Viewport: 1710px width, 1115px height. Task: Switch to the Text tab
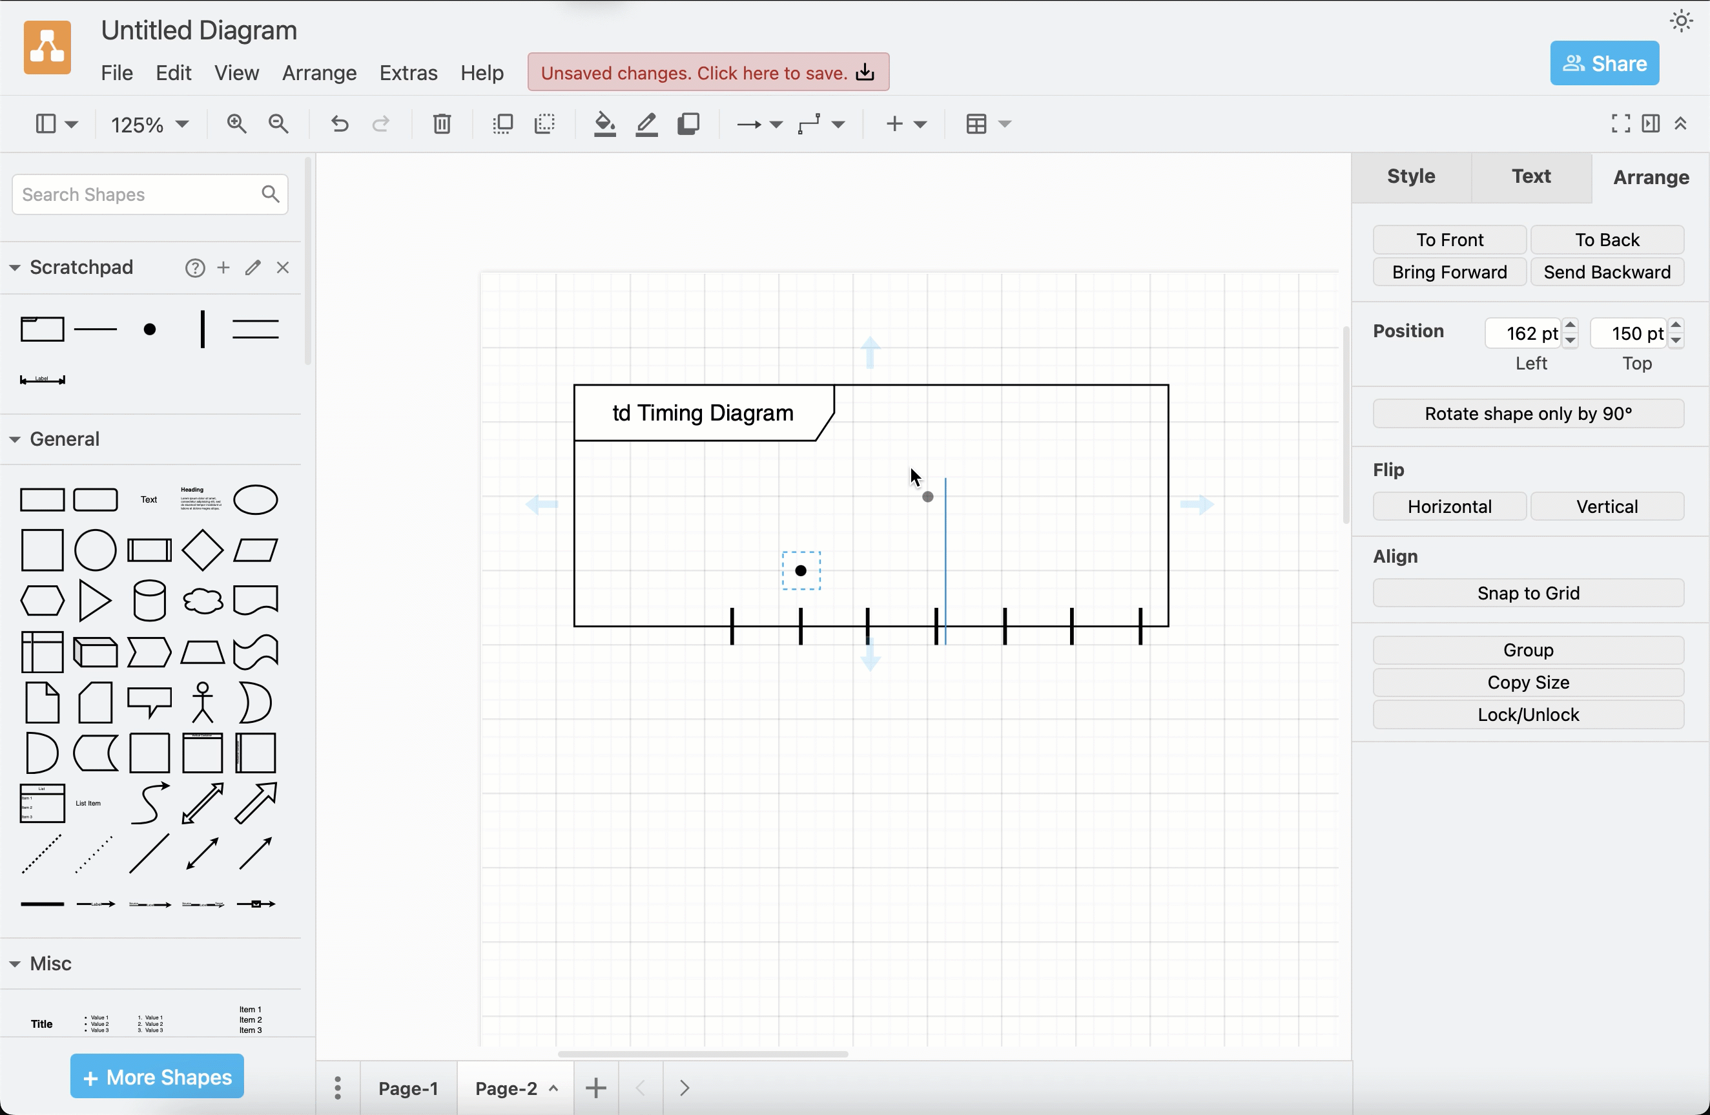(x=1530, y=177)
